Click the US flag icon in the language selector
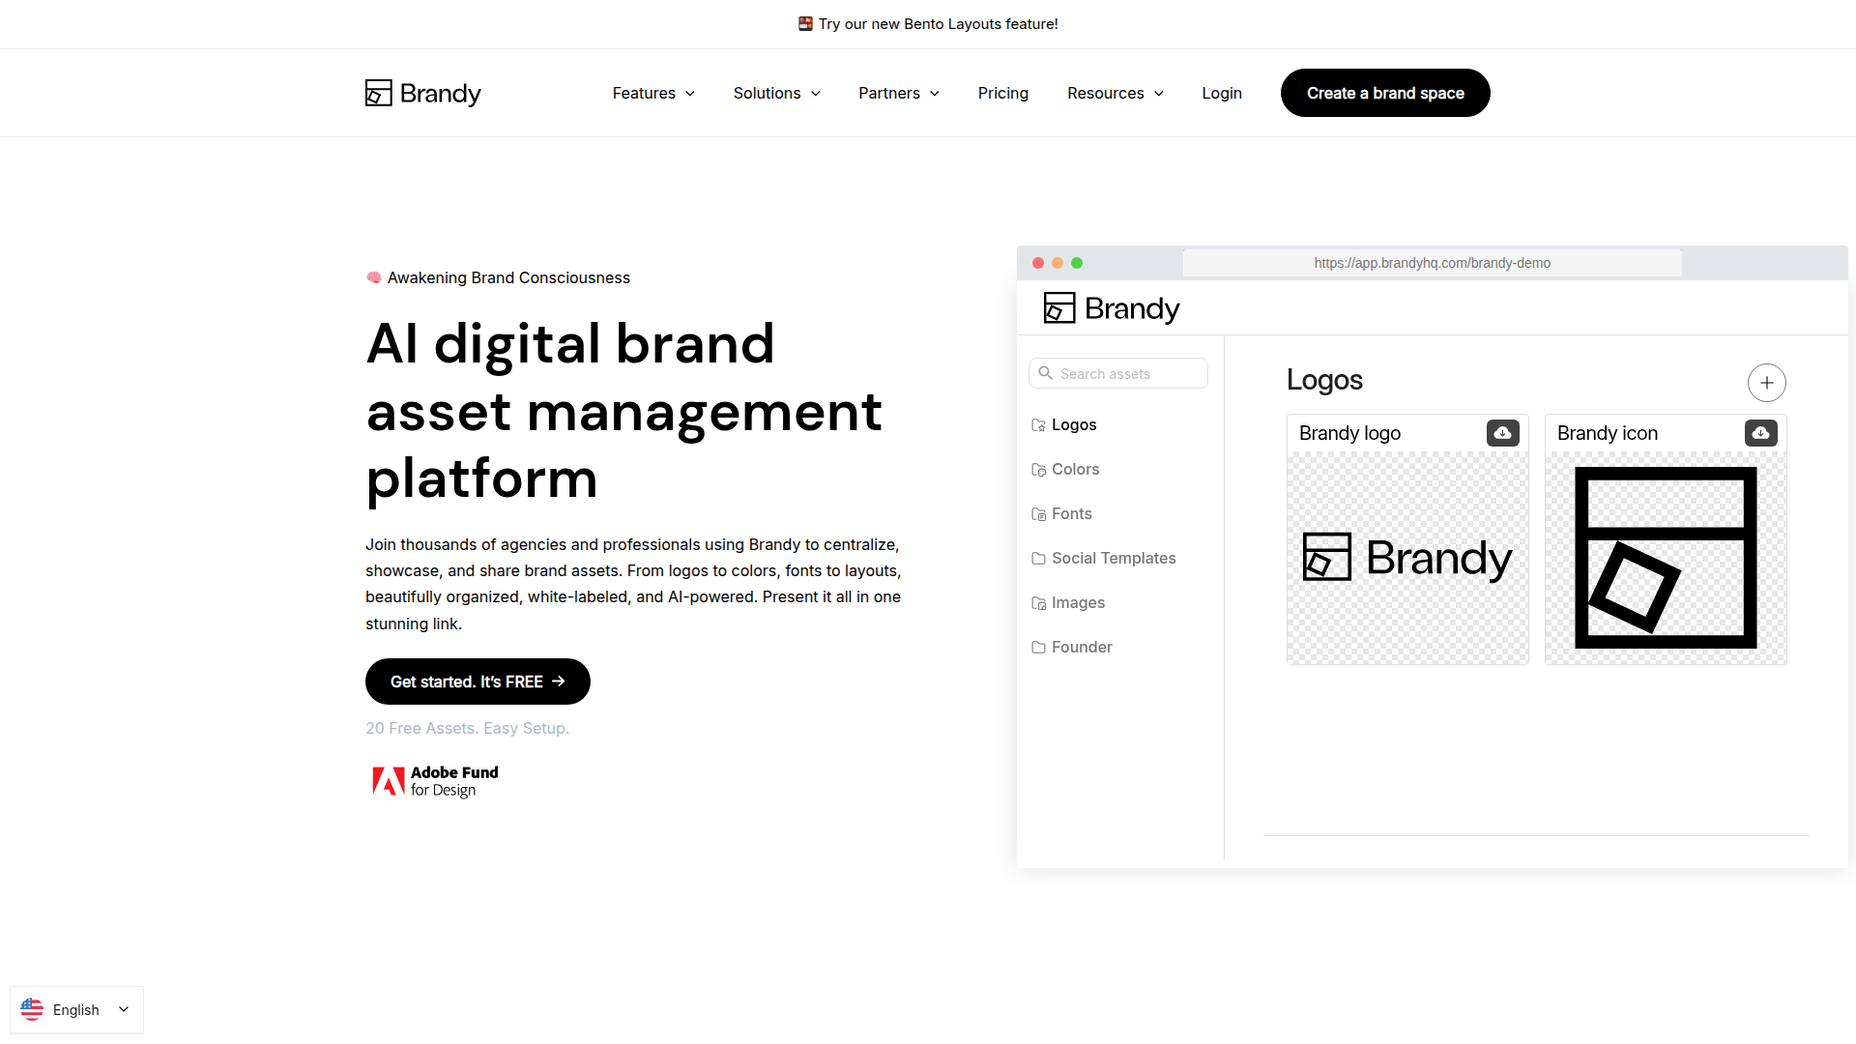The width and height of the screenshot is (1856, 1044). click(32, 1009)
